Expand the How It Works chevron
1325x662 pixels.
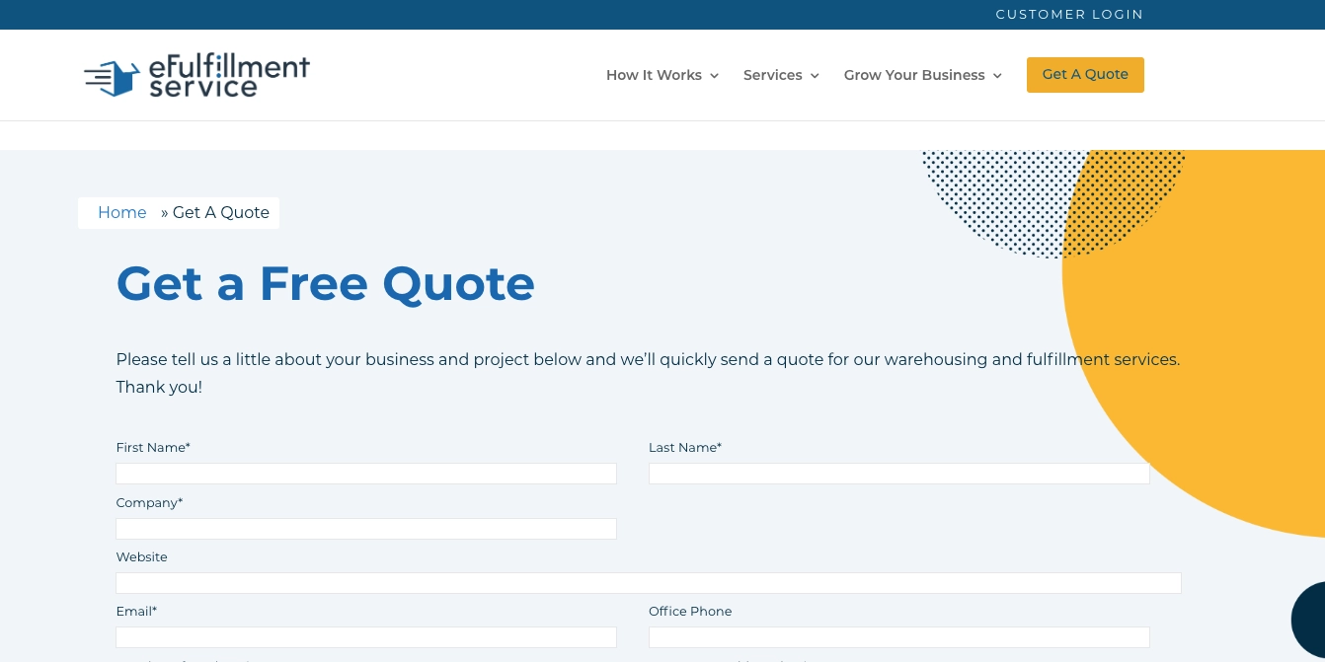[714, 76]
